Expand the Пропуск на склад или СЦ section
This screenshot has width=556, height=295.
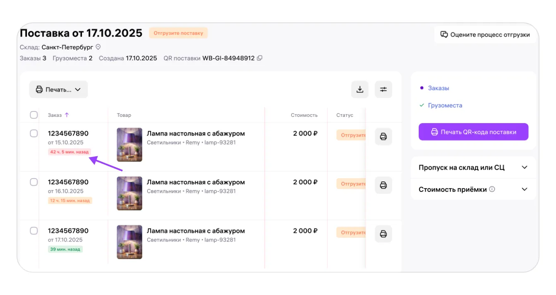point(524,167)
